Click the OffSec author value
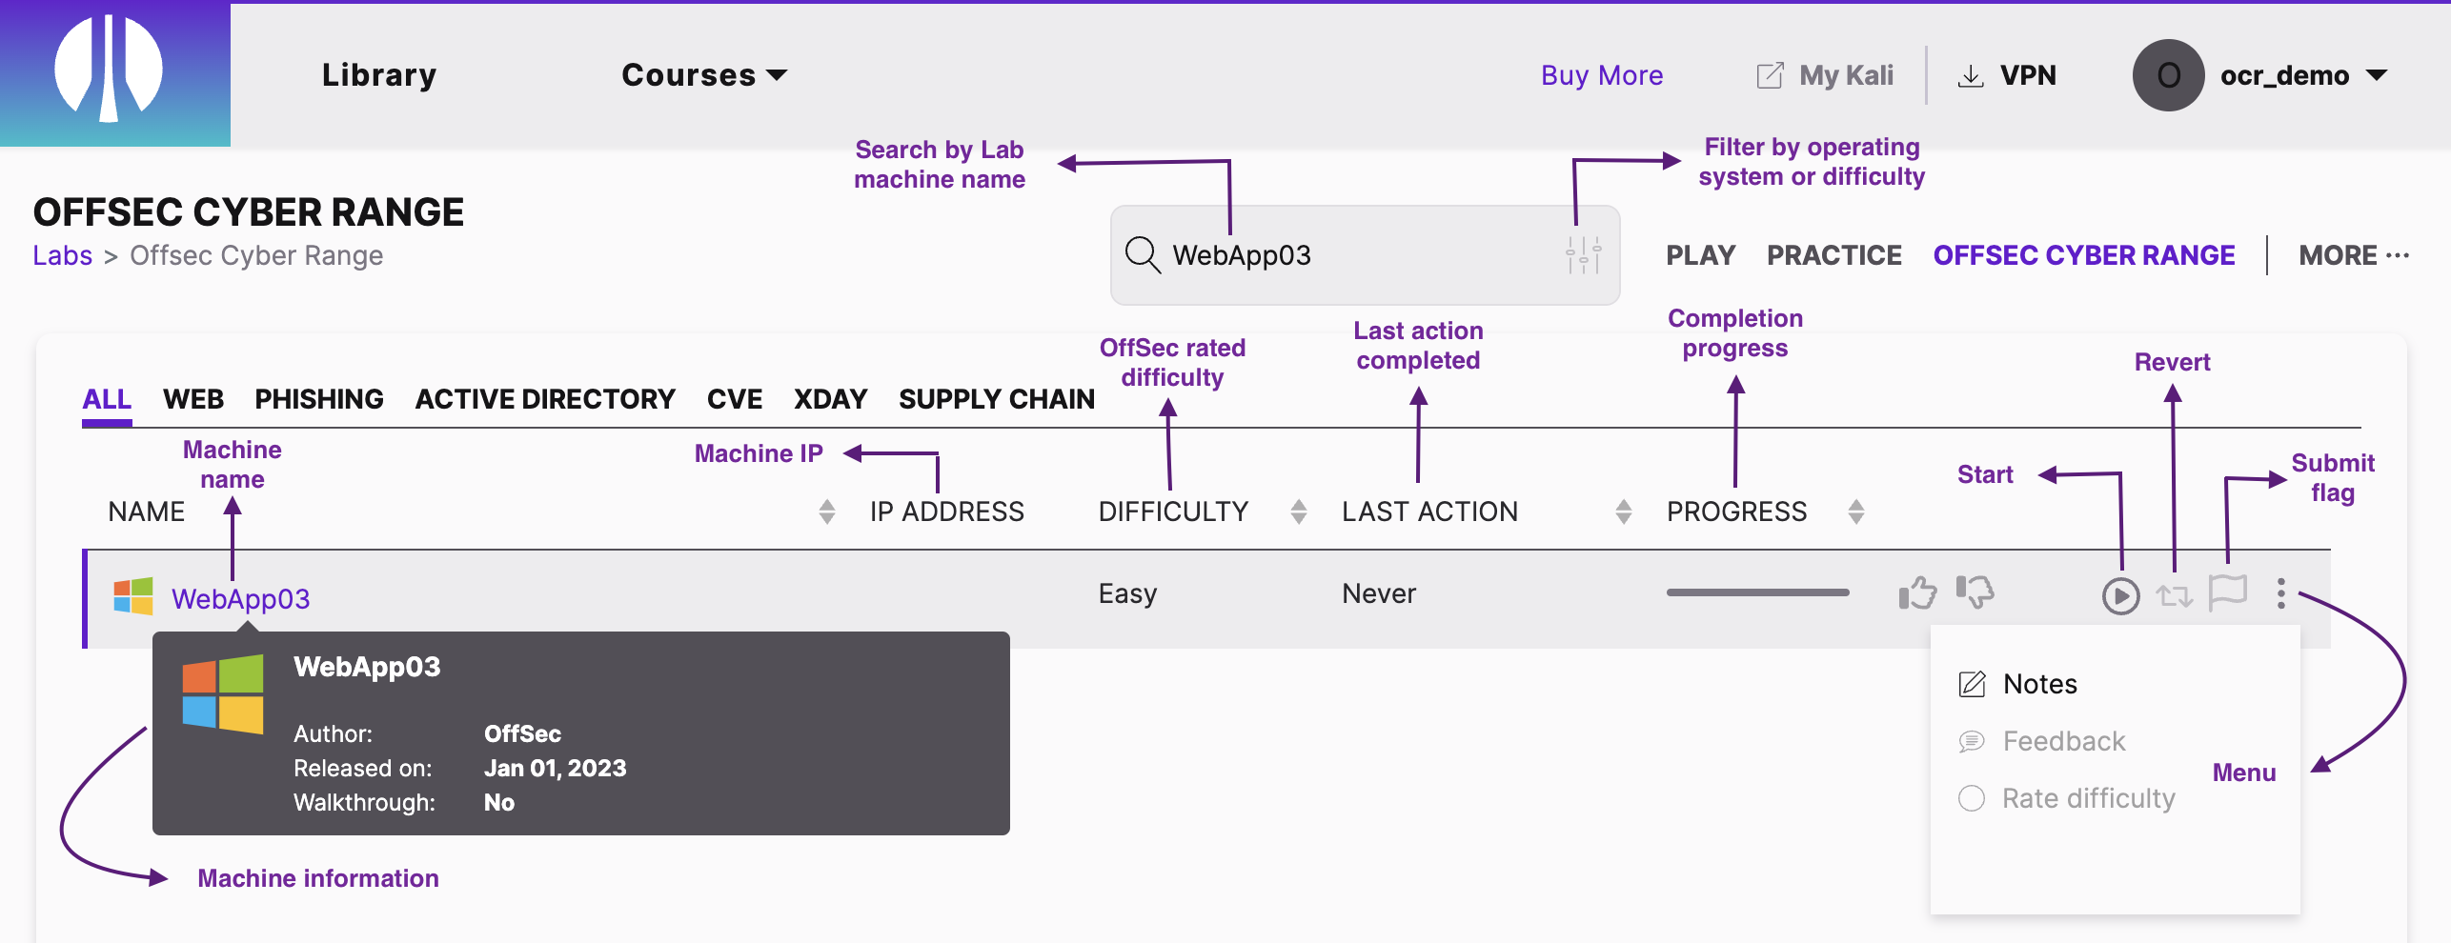 (522, 733)
